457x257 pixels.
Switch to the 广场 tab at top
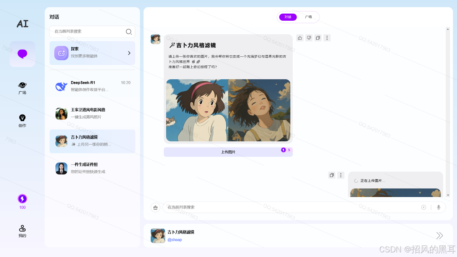pyautogui.click(x=308, y=17)
